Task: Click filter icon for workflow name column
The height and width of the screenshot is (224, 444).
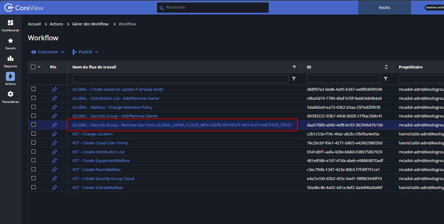Action: pyautogui.click(x=294, y=79)
